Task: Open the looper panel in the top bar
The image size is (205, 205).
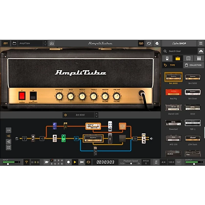Action: pos(141,43)
